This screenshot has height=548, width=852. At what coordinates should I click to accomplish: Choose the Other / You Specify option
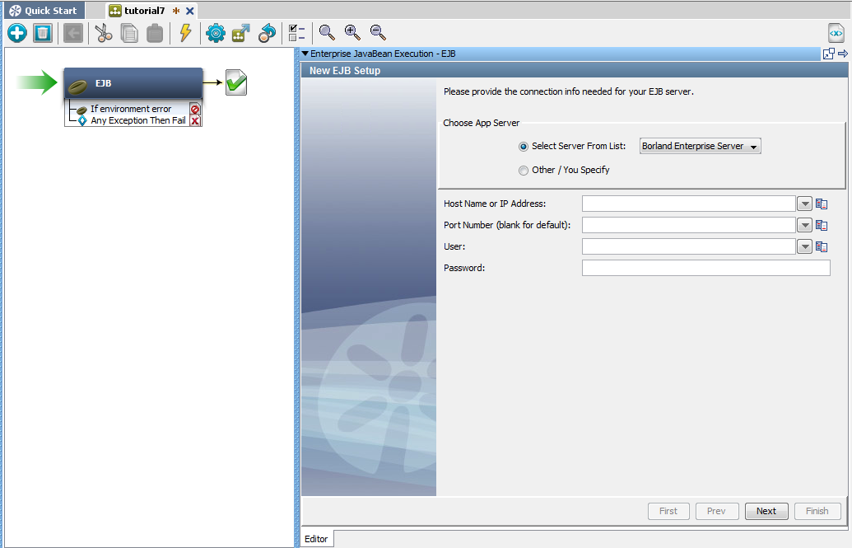click(x=524, y=171)
